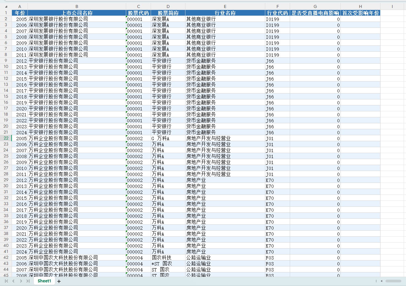Select row 1 header number
406x286 pixels.
(x=6, y=13)
